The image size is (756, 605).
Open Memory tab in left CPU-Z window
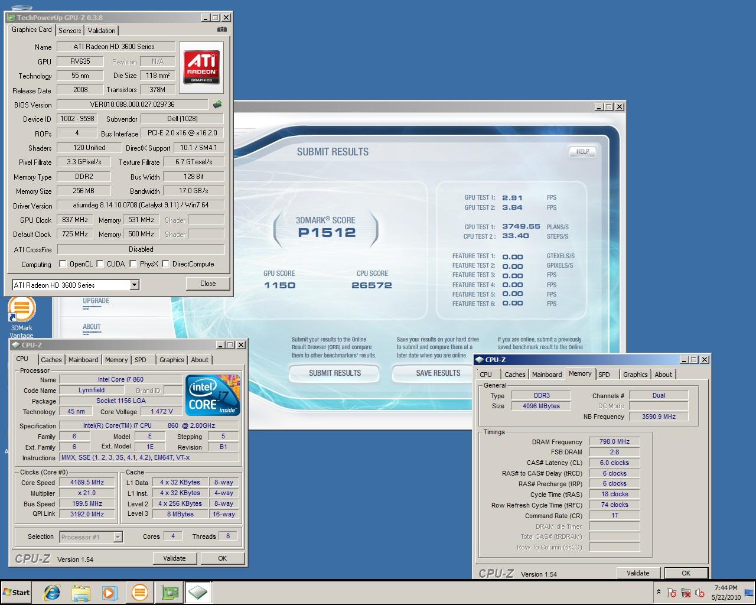[x=116, y=360]
